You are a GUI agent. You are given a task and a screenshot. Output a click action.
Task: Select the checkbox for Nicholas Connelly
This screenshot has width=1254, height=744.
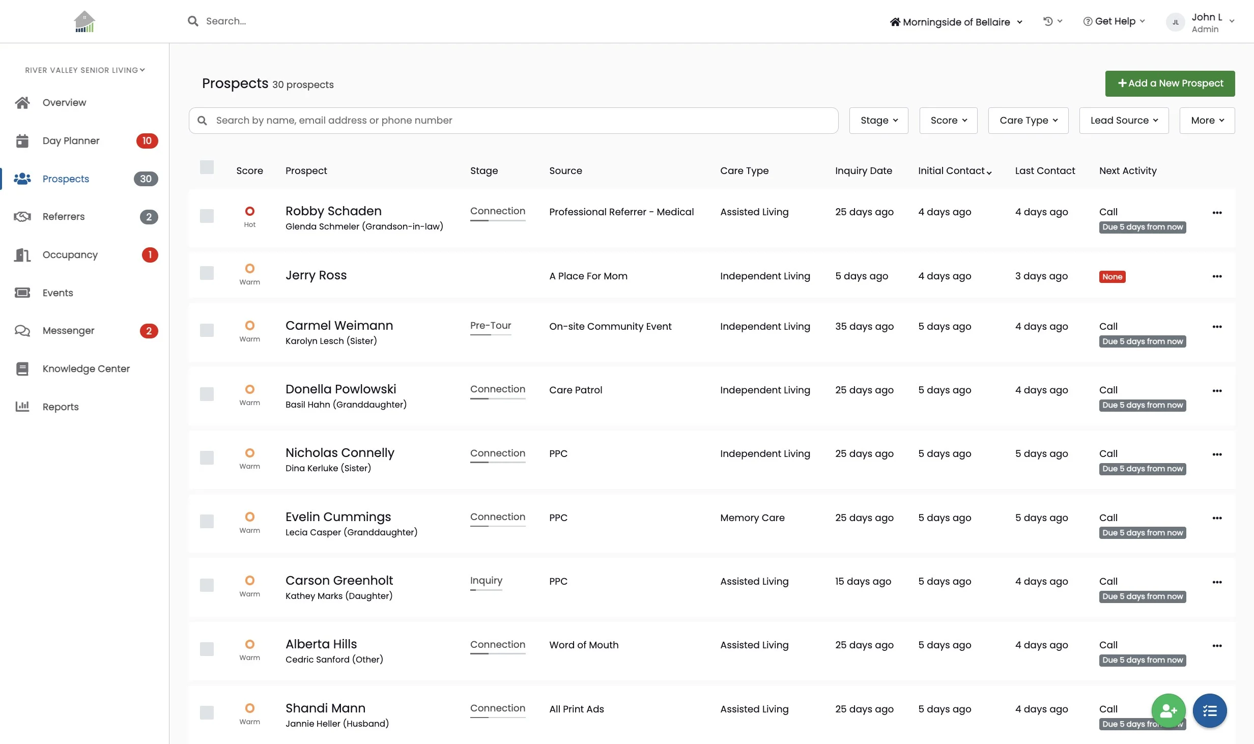tap(207, 458)
